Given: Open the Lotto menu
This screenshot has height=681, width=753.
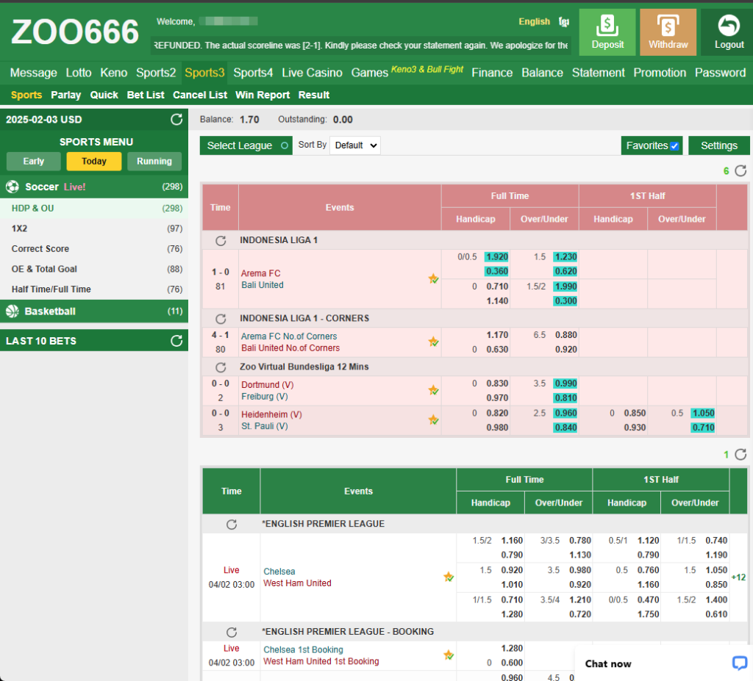Looking at the screenshot, I should point(79,73).
